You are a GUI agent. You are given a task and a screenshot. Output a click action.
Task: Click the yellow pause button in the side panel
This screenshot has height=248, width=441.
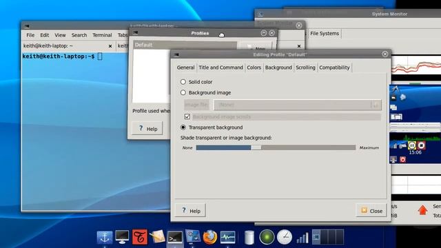point(412,145)
